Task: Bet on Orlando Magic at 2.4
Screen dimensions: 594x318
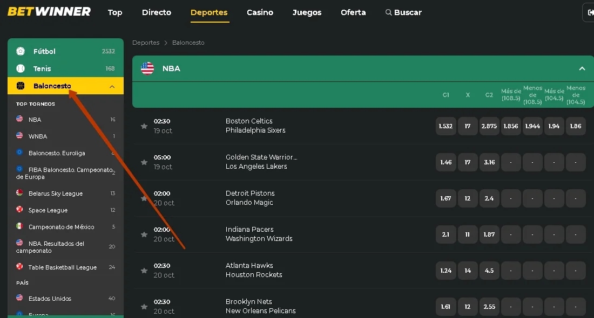Action: (489, 198)
